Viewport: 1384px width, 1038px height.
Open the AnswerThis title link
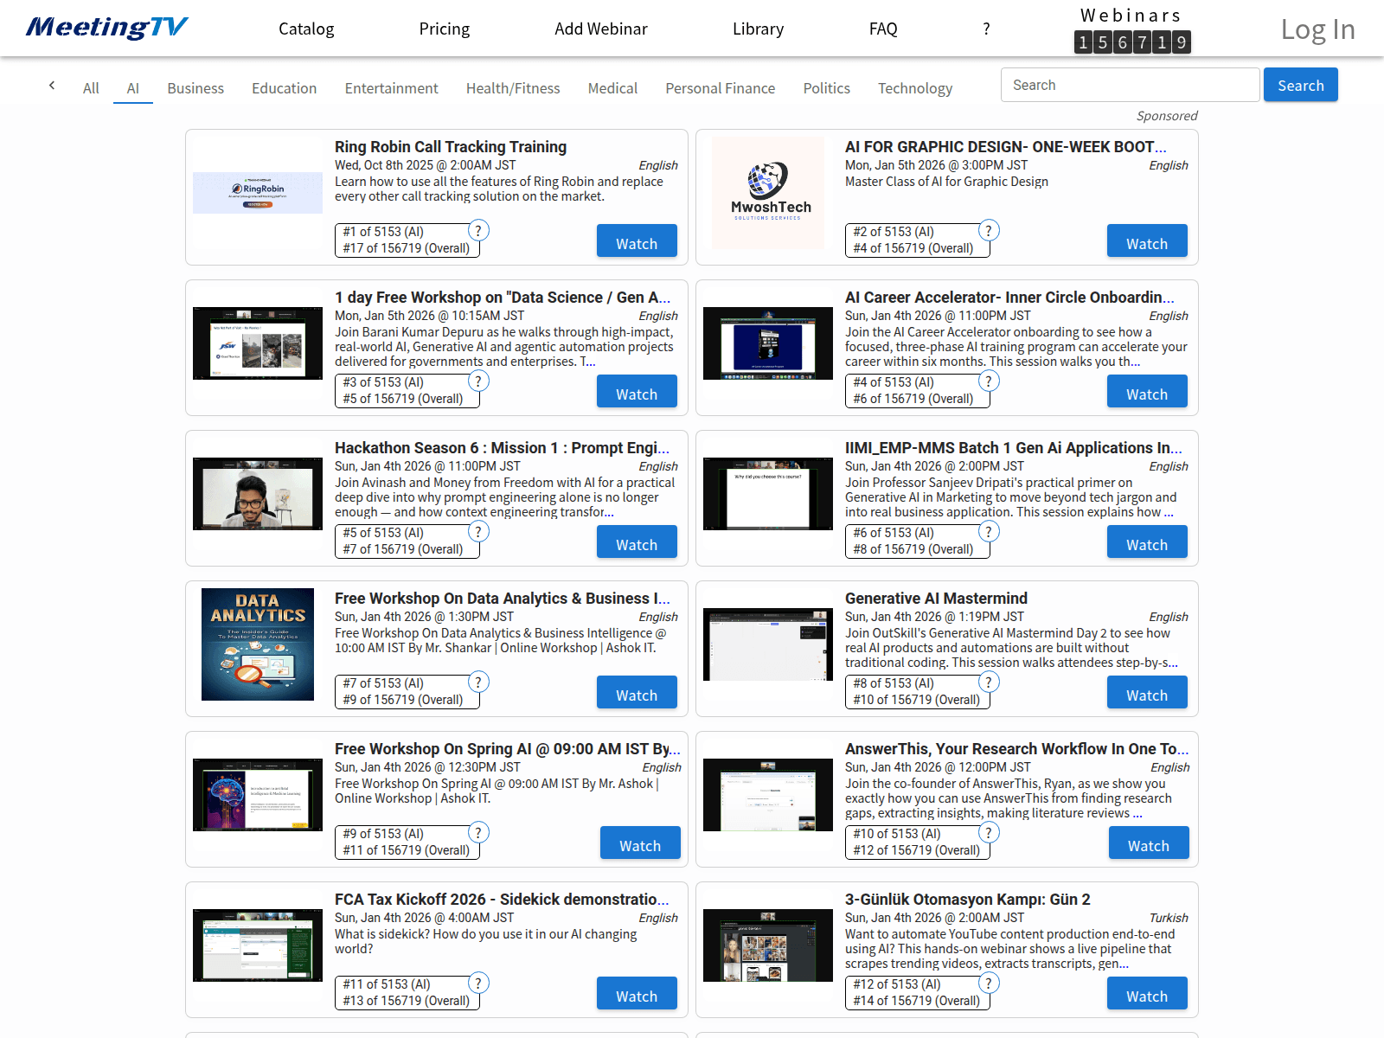pos(1016,748)
